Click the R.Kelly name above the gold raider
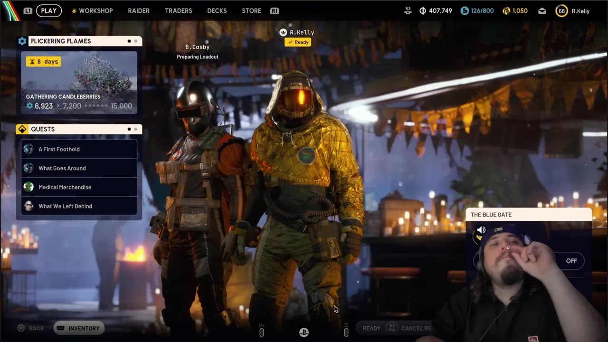608x342 pixels. coord(302,32)
